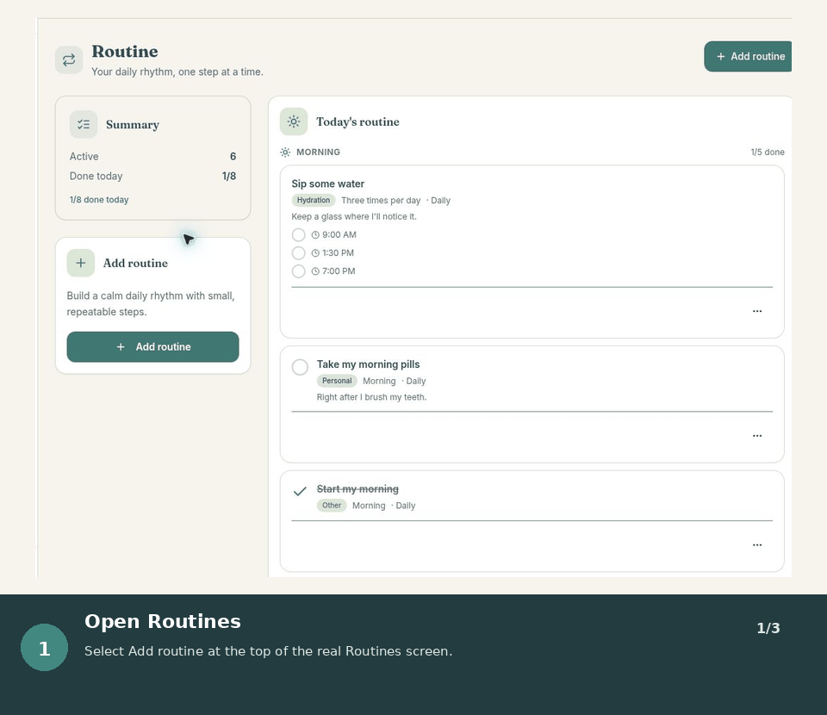Click the 'Keep a glass where I'll notice it.' note

pyautogui.click(x=354, y=217)
